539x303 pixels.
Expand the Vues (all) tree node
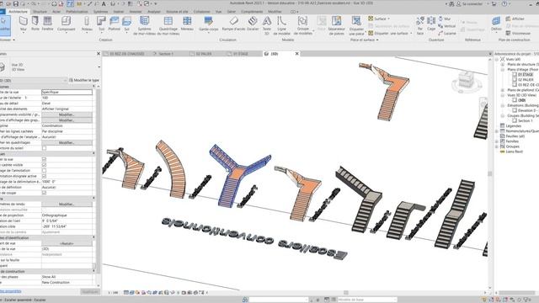pos(497,60)
